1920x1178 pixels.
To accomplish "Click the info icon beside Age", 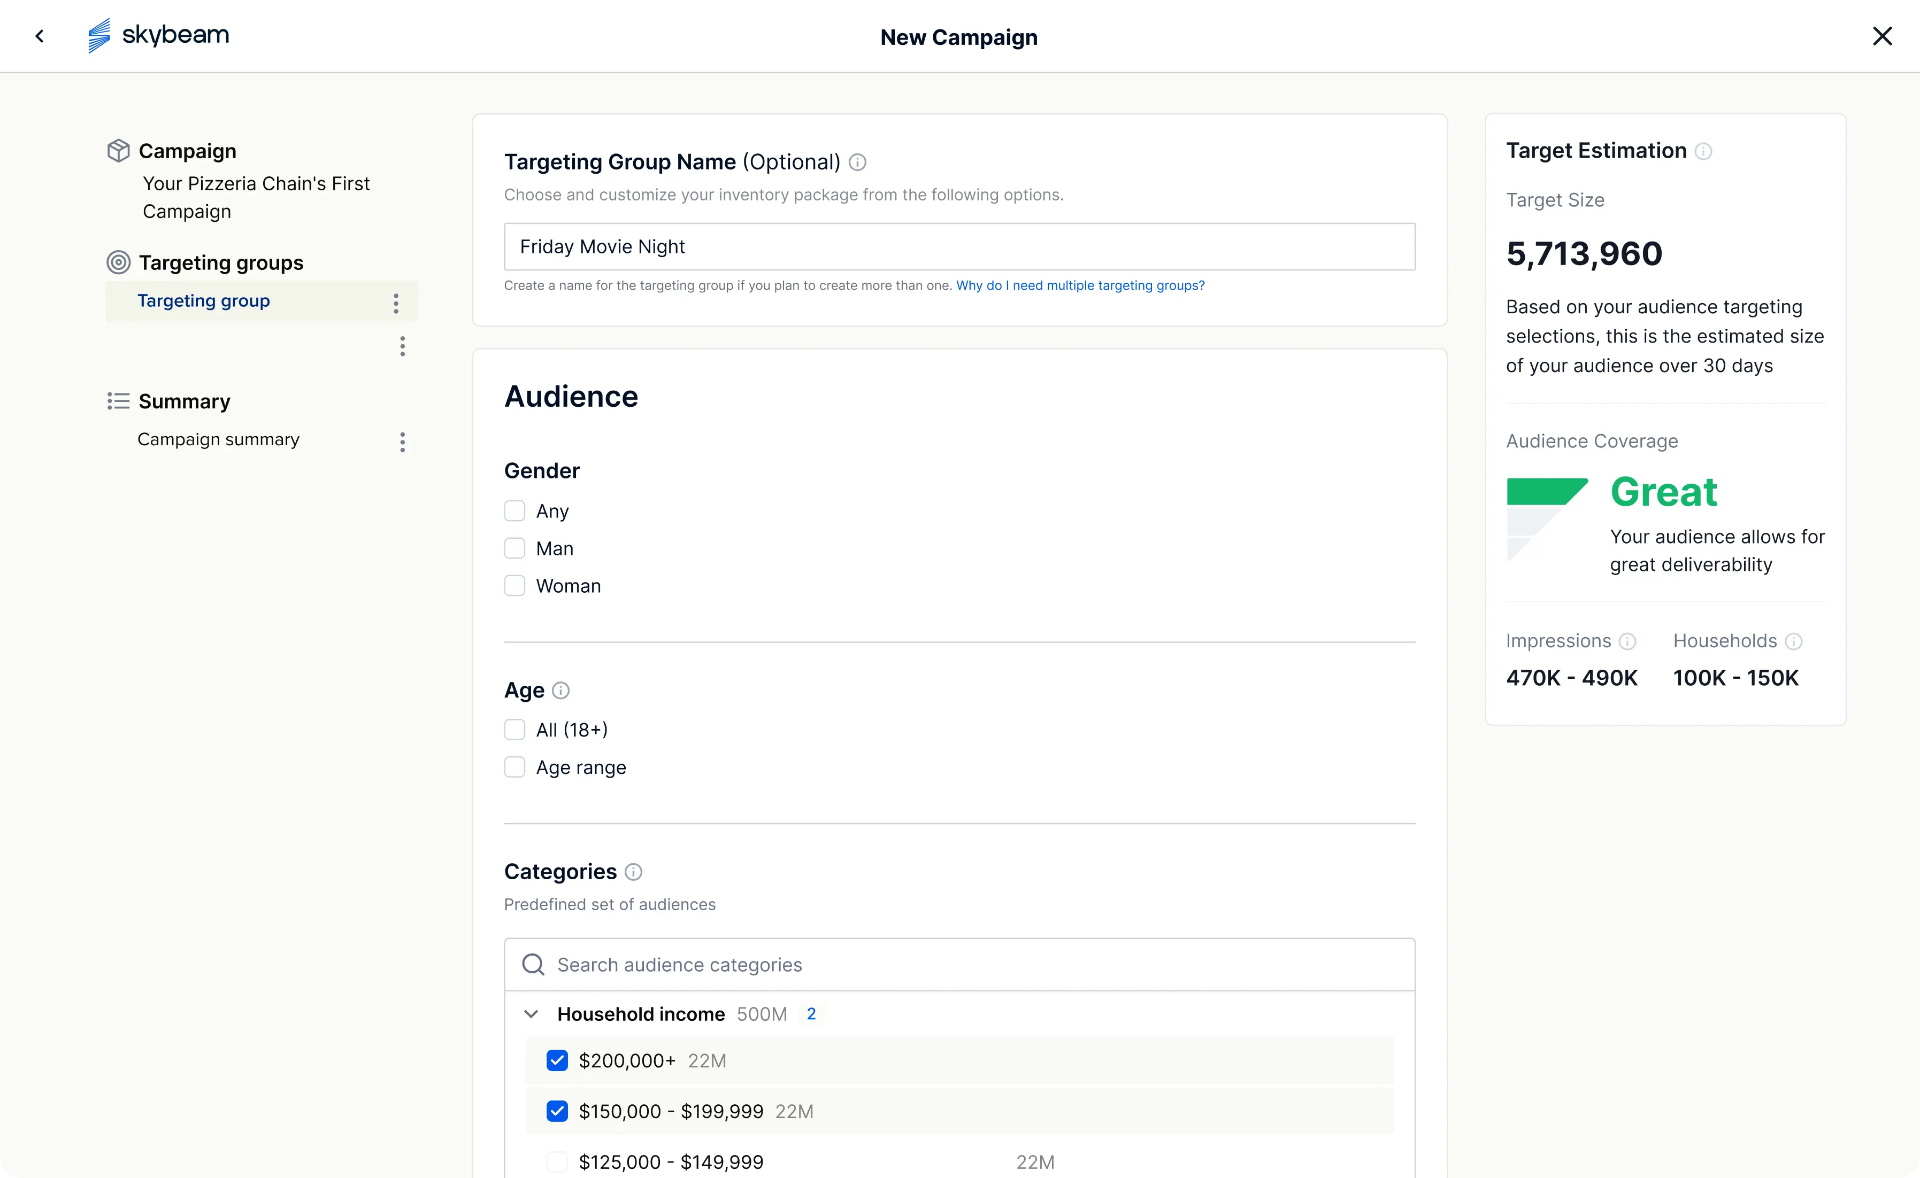I will coord(560,690).
